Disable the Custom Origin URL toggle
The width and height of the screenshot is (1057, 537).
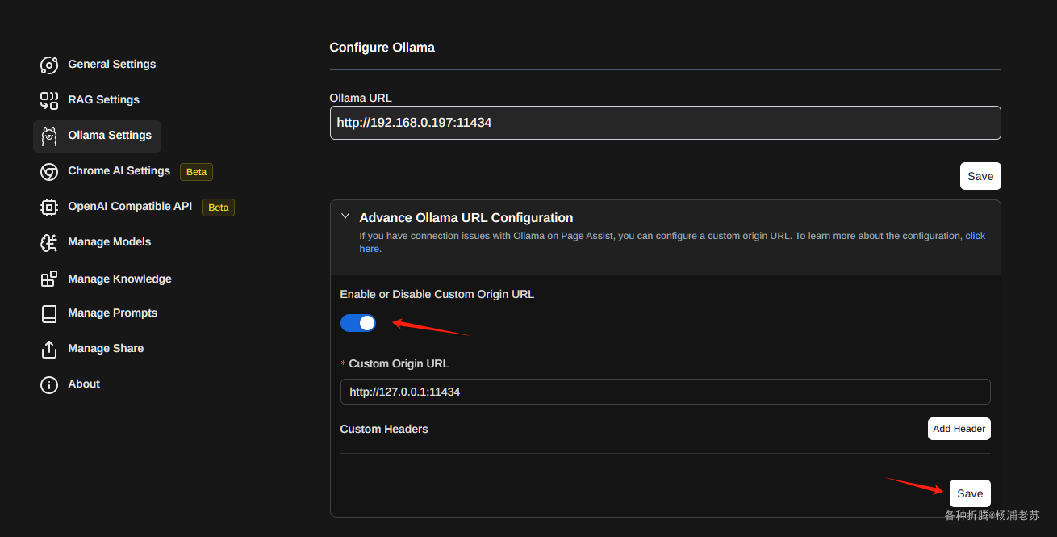click(x=358, y=323)
